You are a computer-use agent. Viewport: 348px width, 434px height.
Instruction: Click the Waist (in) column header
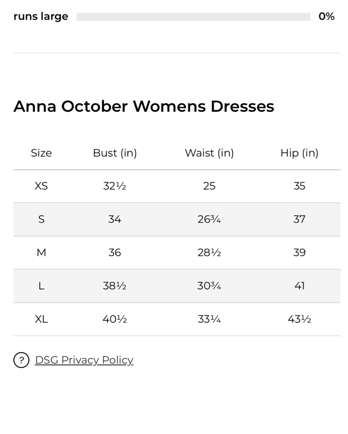click(209, 153)
